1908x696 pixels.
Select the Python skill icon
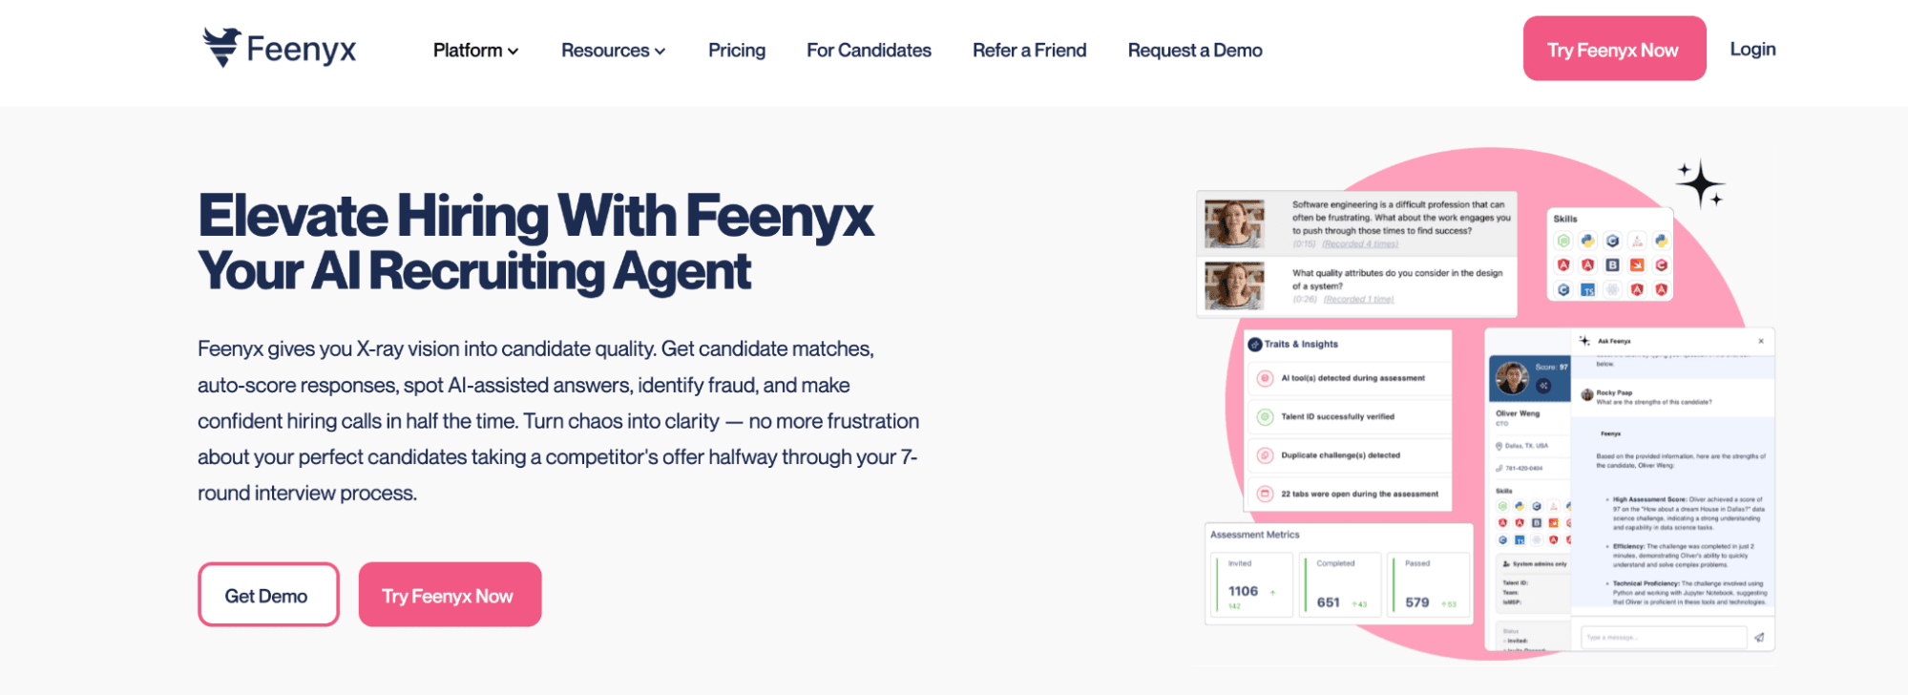1587,241
